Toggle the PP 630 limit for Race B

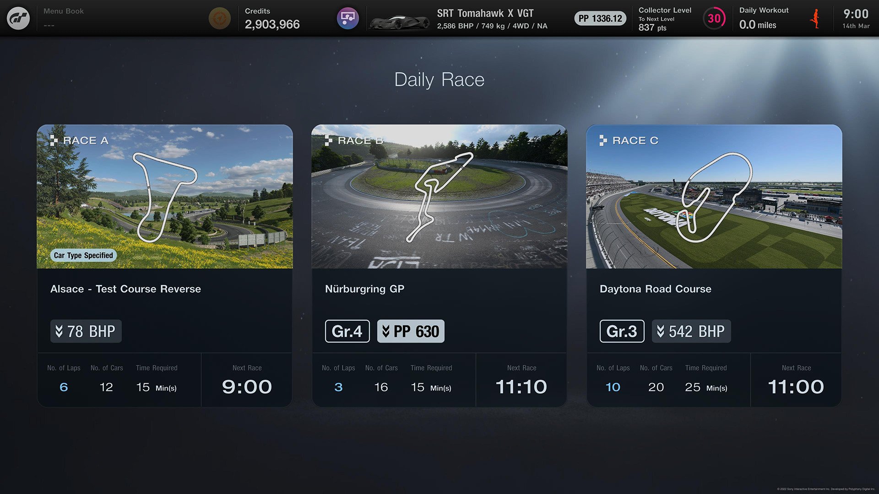pyautogui.click(x=411, y=330)
